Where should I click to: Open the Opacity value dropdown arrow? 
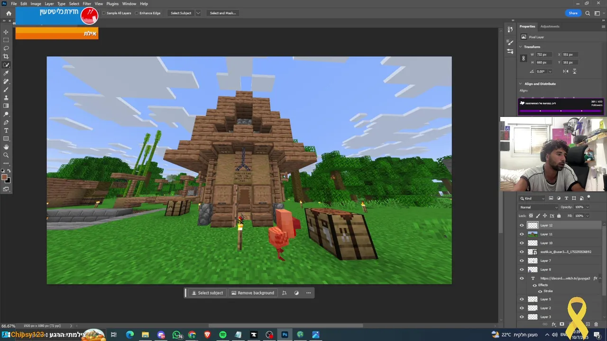tap(587, 207)
